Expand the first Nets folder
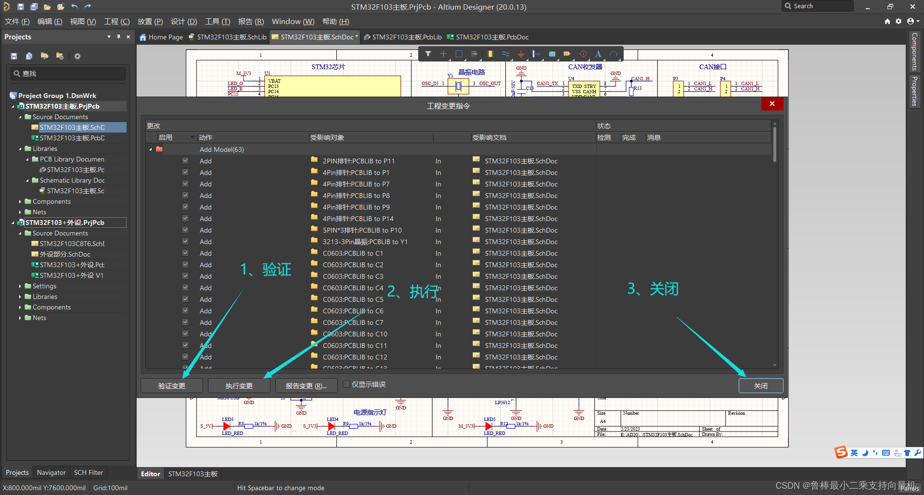The width and height of the screenshot is (924, 495). click(x=20, y=212)
